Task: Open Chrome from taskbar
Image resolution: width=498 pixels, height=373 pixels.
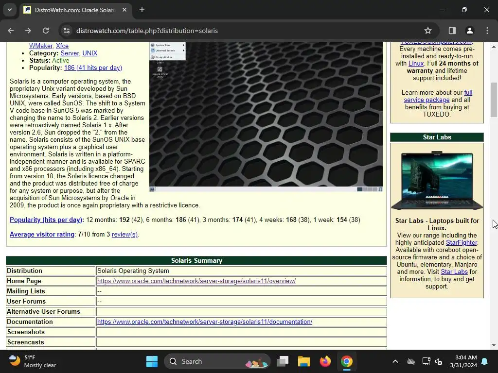Action: coord(347,361)
